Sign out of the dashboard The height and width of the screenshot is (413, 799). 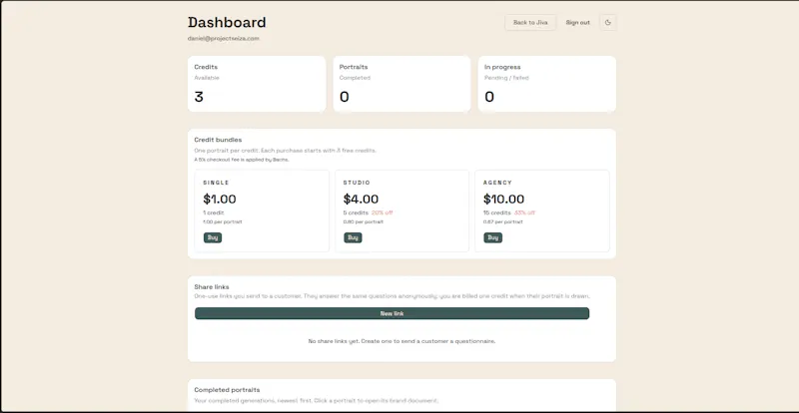coord(578,22)
